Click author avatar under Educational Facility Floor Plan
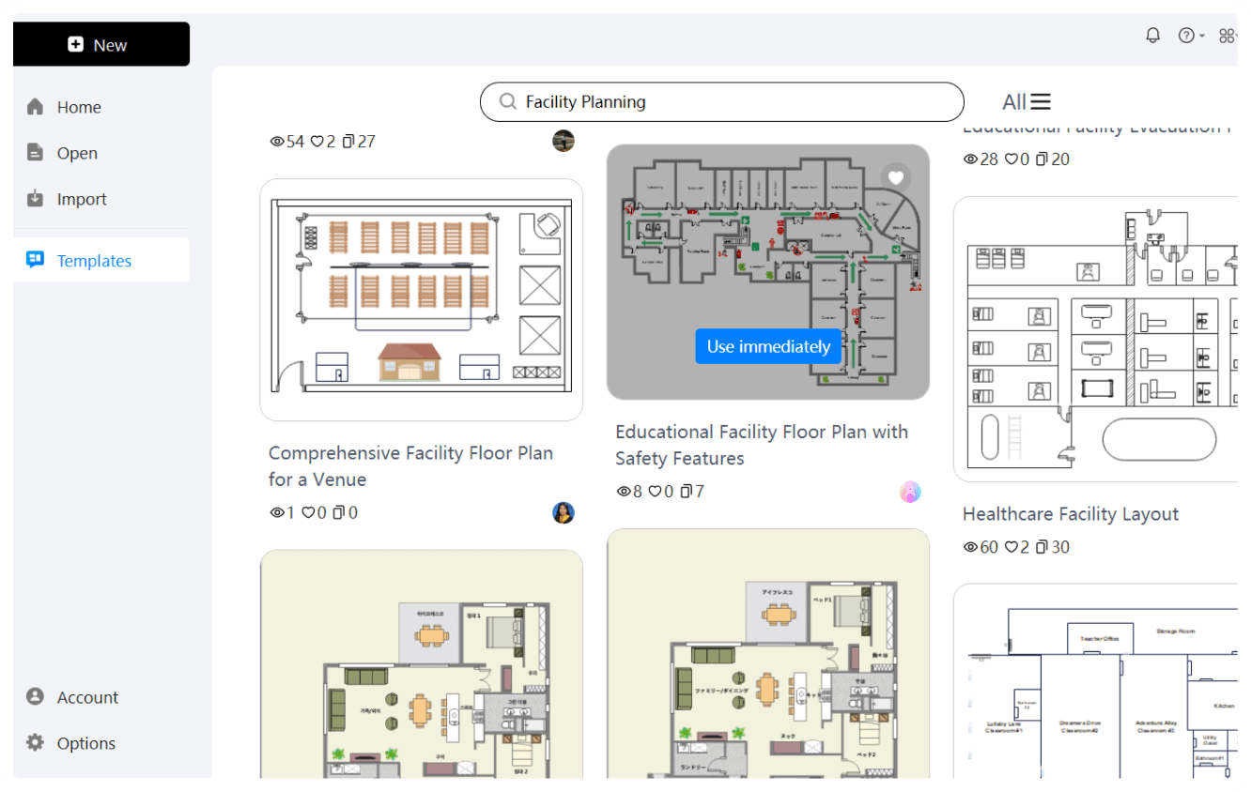This screenshot has height=792, width=1251. (910, 492)
